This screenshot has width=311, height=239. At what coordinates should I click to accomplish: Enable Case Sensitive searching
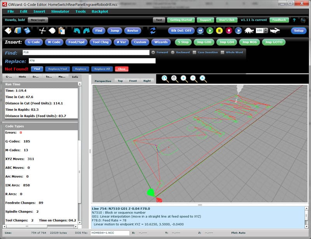[195, 52]
